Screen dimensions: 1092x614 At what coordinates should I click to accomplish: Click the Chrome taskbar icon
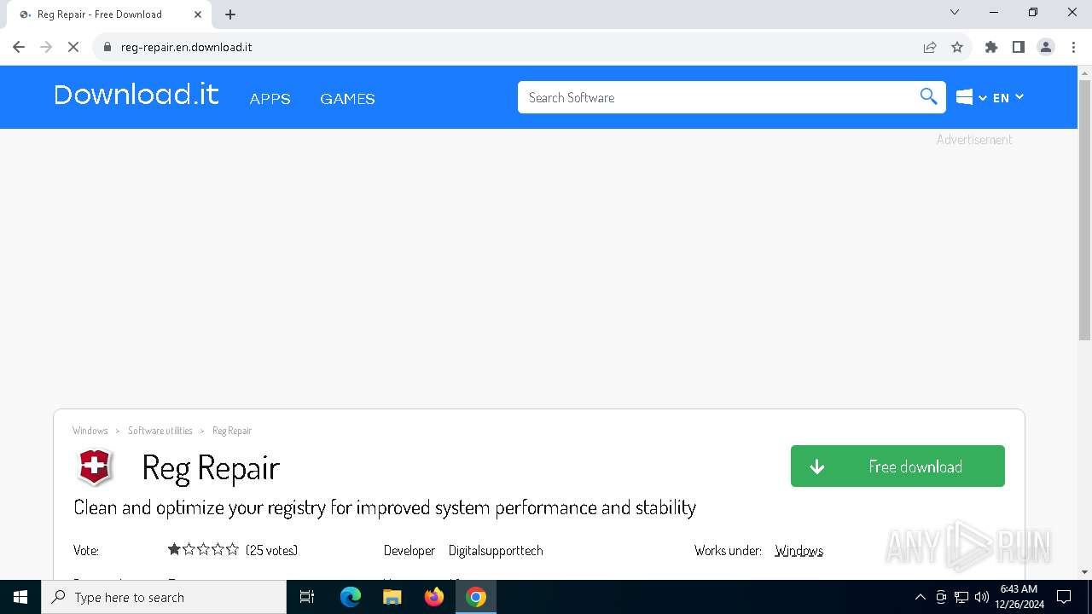coord(476,597)
